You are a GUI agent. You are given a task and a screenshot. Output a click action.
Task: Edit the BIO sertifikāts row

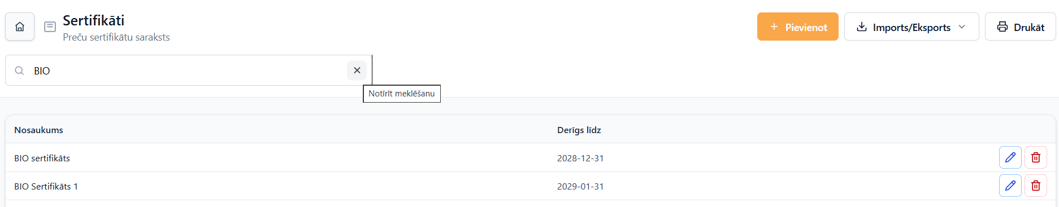[x=1010, y=157]
